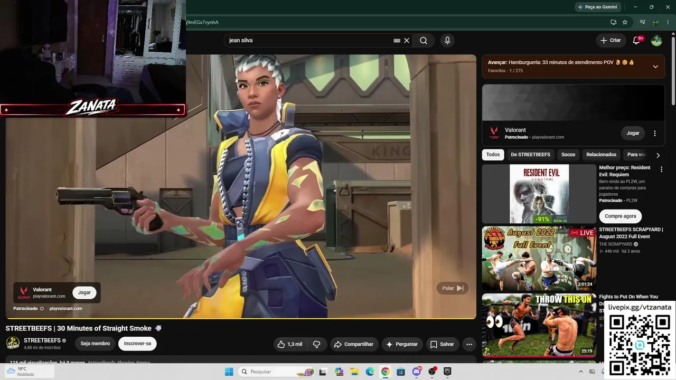
Task: Open playvalorant.com link below the ad
Action: 65,308
